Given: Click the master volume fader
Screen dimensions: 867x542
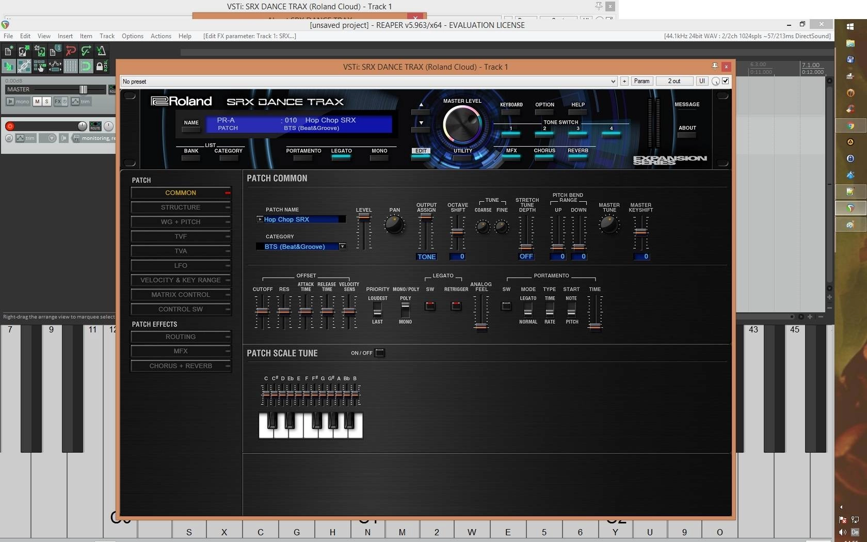Looking at the screenshot, I should (83, 89).
